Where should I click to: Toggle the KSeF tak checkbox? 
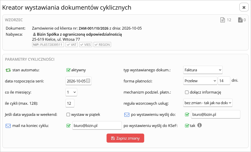(x=187, y=126)
